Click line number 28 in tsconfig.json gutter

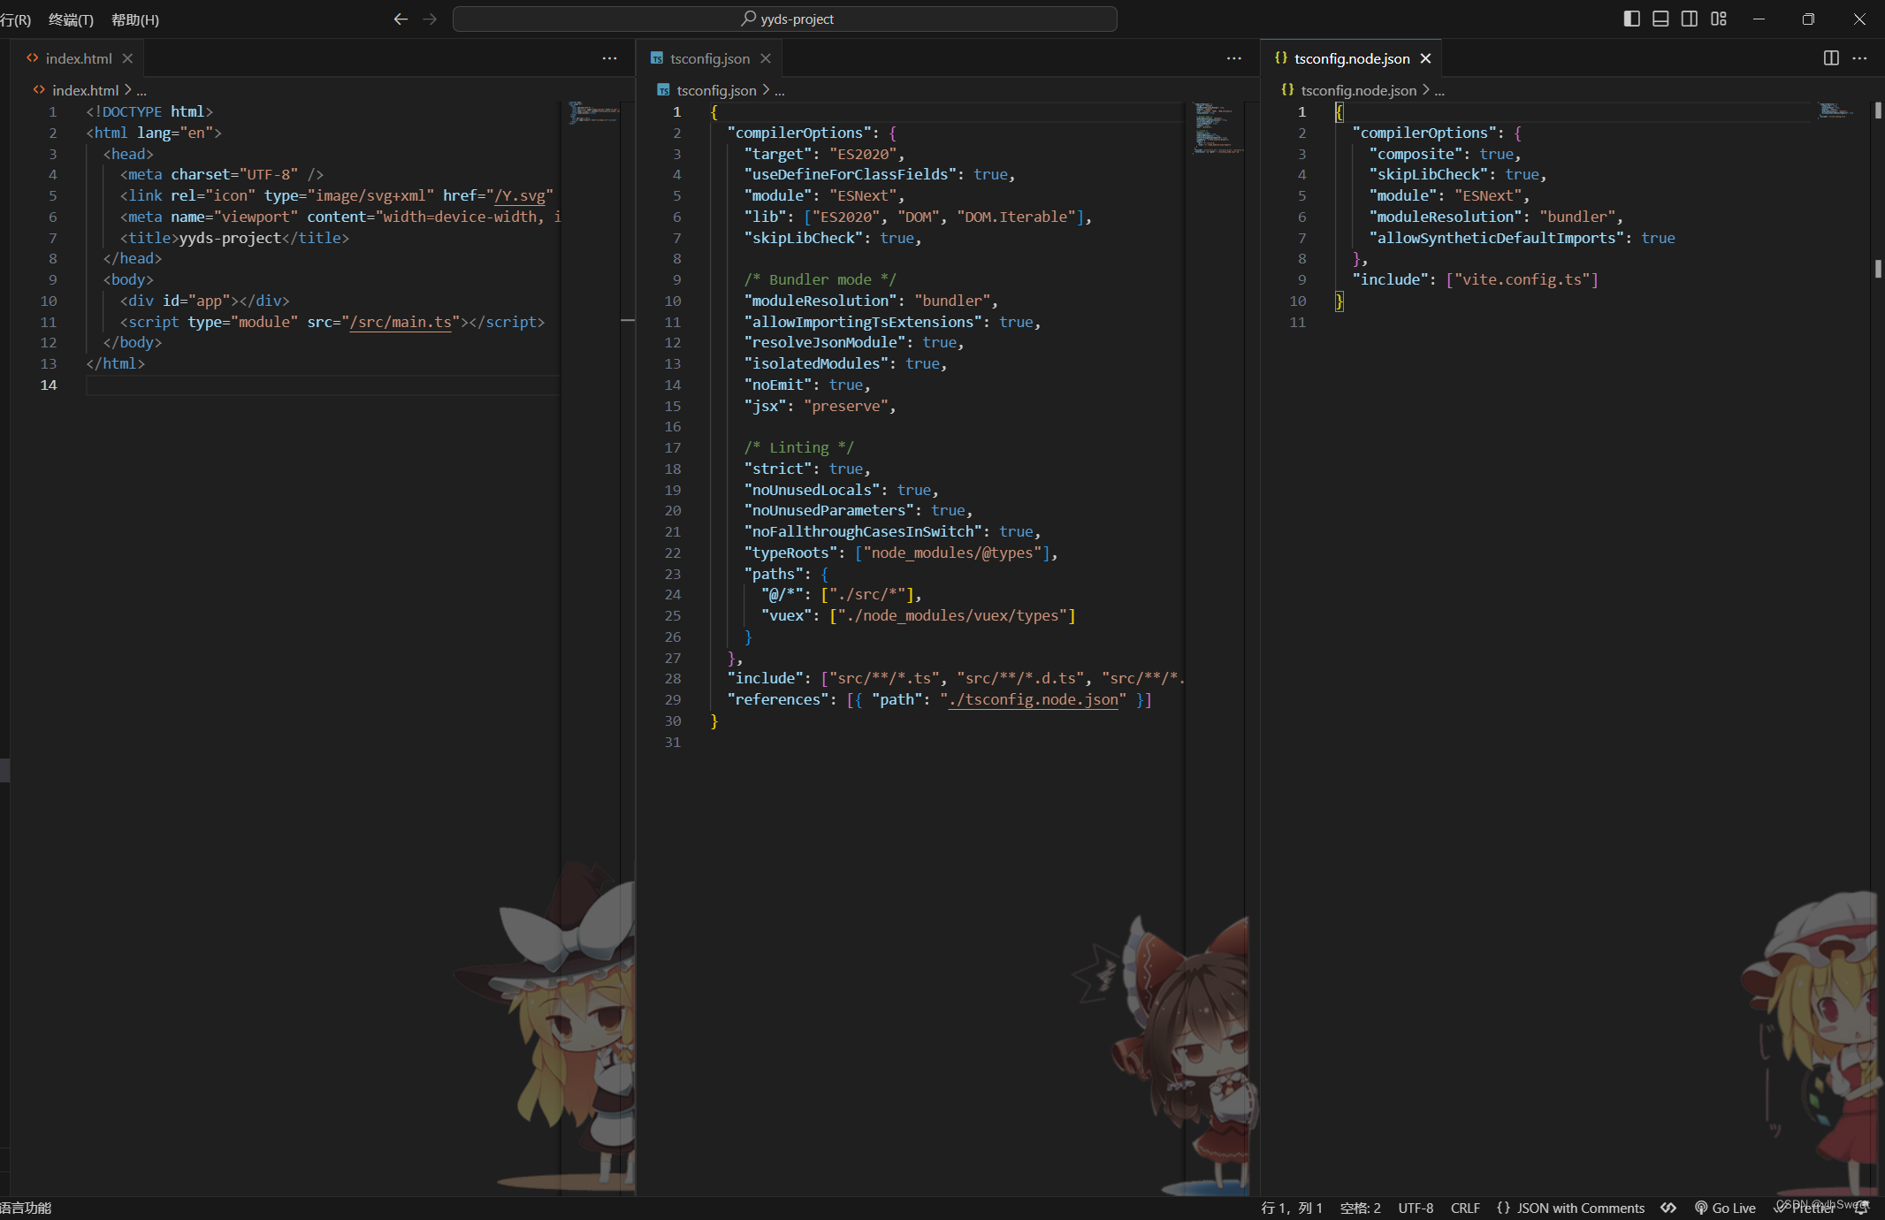pyautogui.click(x=672, y=678)
